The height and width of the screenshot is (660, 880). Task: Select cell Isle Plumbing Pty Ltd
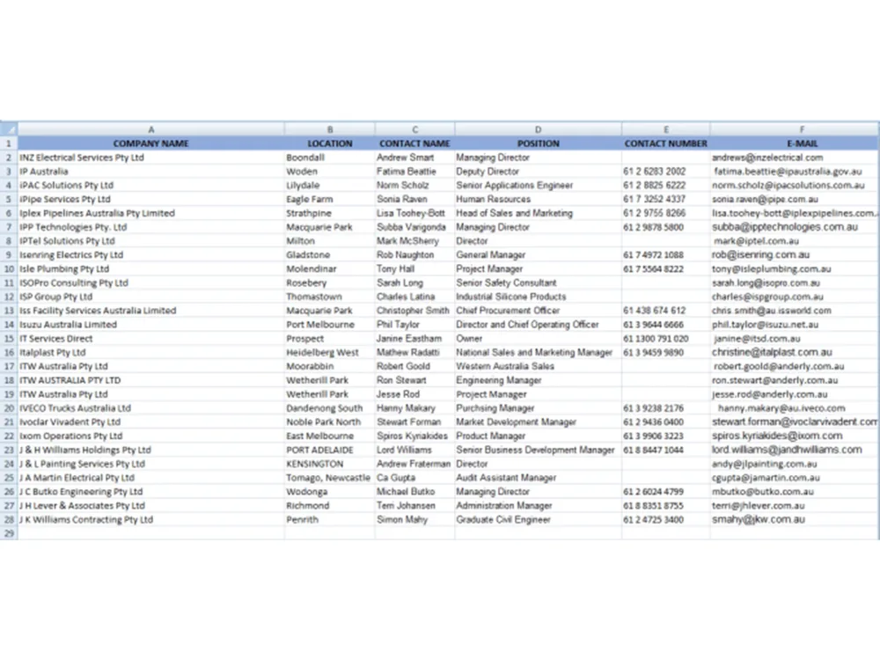pos(151,268)
